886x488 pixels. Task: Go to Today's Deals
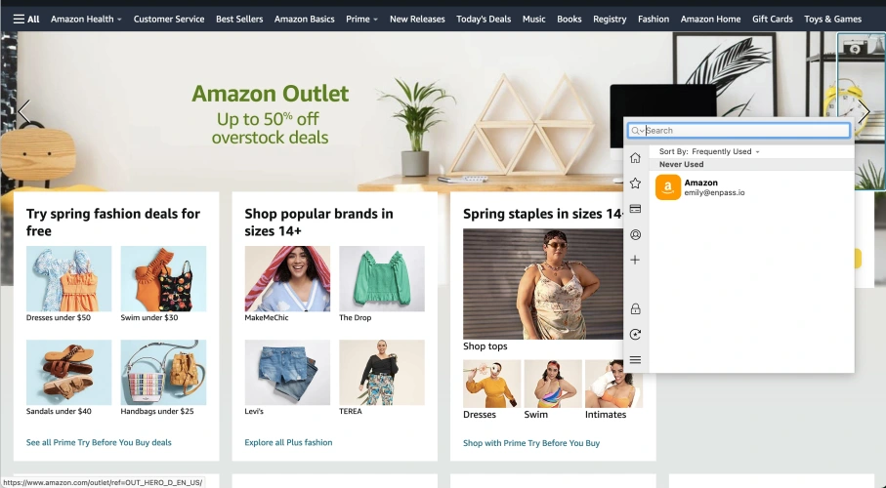pos(484,20)
